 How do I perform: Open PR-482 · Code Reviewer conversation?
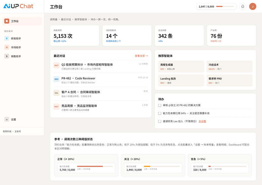(101, 80)
